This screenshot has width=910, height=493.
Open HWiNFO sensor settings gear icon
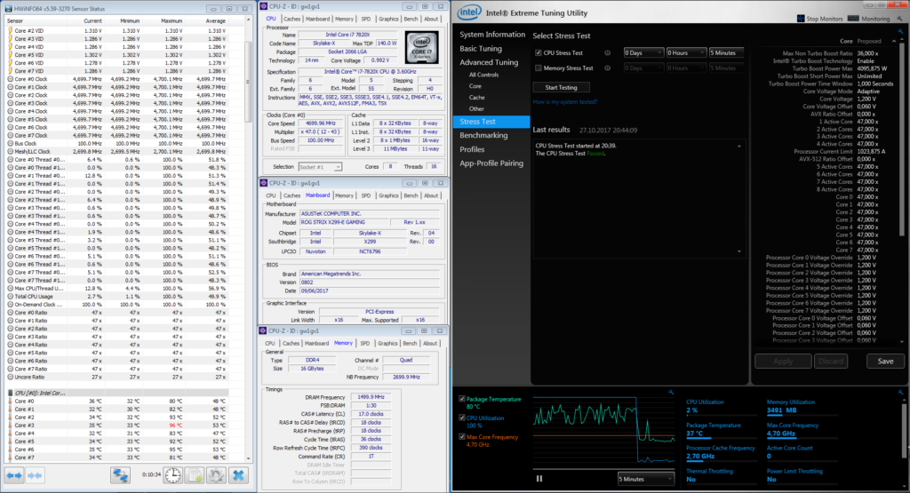[216, 475]
